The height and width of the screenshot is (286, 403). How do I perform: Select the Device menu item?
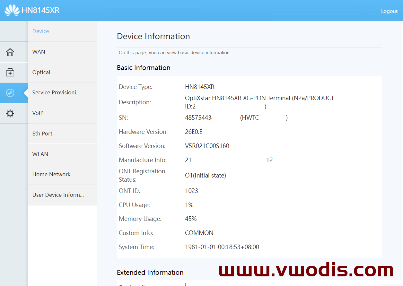pyautogui.click(x=40, y=31)
